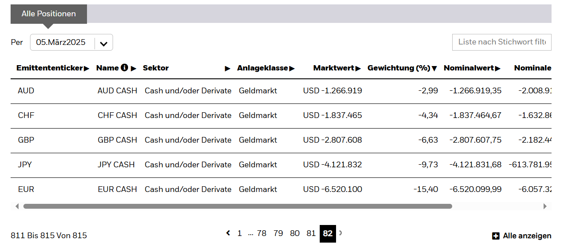The width and height of the screenshot is (567, 247).
Task: Click the info icon beside Name header
Action: tap(125, 68)
